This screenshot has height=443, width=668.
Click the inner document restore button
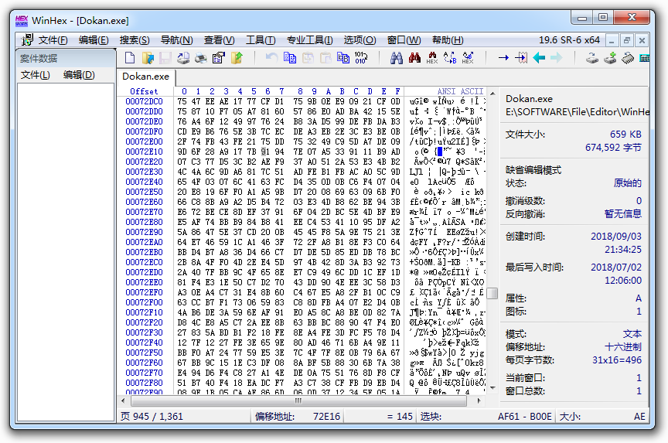pos(627,41)
